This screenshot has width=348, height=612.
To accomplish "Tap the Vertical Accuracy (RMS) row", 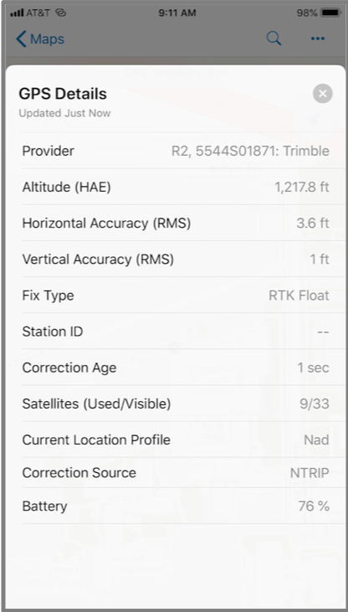I will tap(176, 260).
